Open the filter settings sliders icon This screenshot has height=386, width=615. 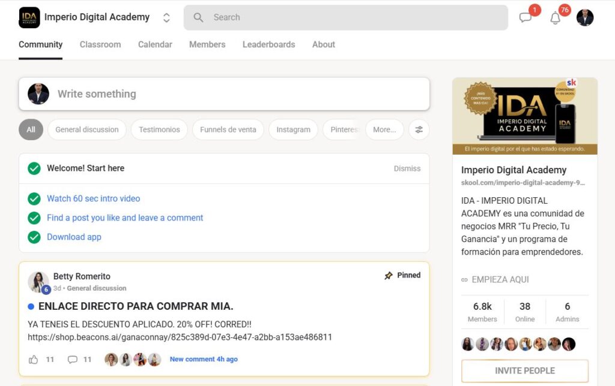pos(419,129)
